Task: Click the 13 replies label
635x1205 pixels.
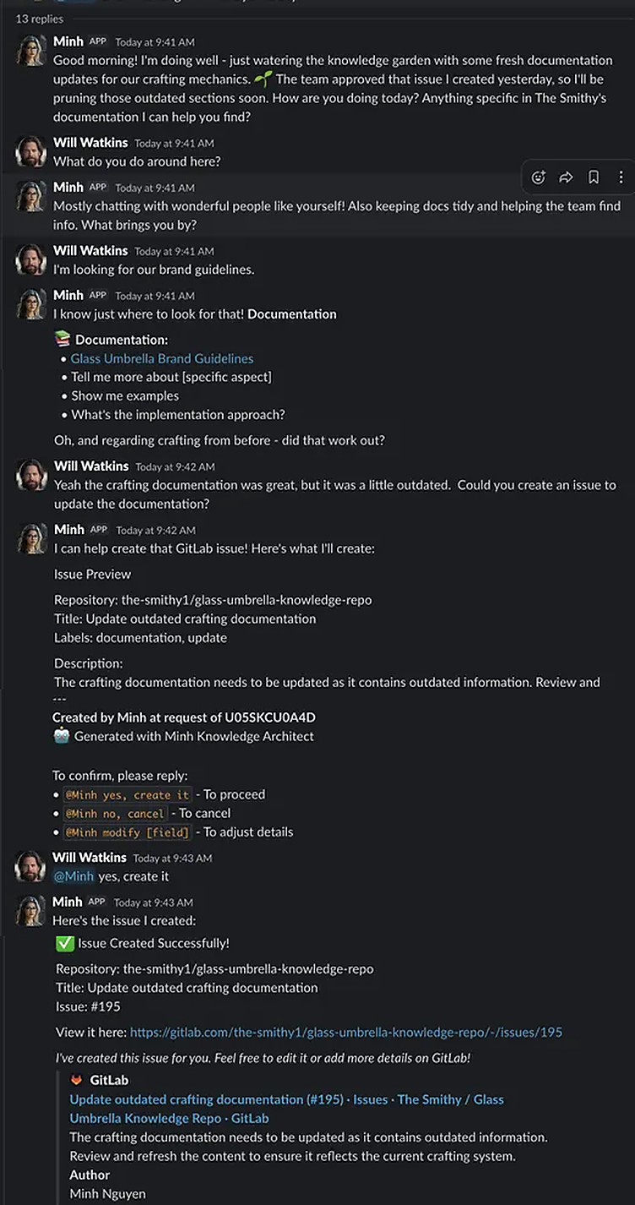Action: click(39, 18)
